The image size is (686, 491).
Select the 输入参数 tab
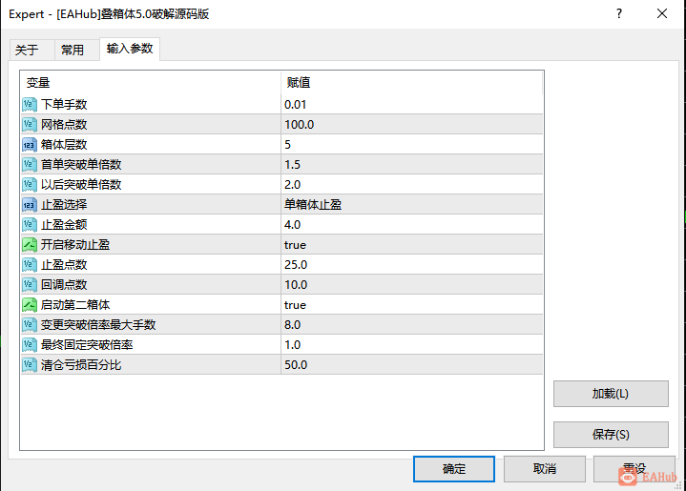130,49
